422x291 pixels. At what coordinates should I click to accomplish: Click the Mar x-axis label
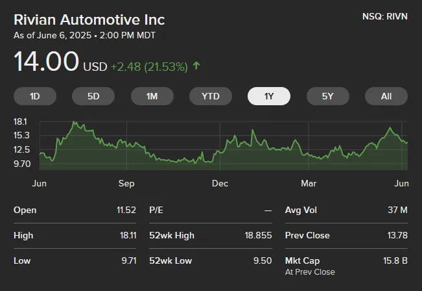pyautogui.click(x=309, y=184)
